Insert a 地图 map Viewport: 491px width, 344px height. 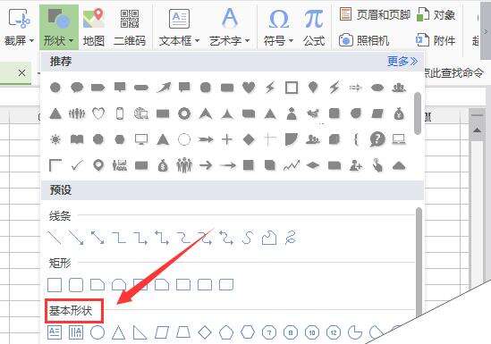(x=94, y=27)
